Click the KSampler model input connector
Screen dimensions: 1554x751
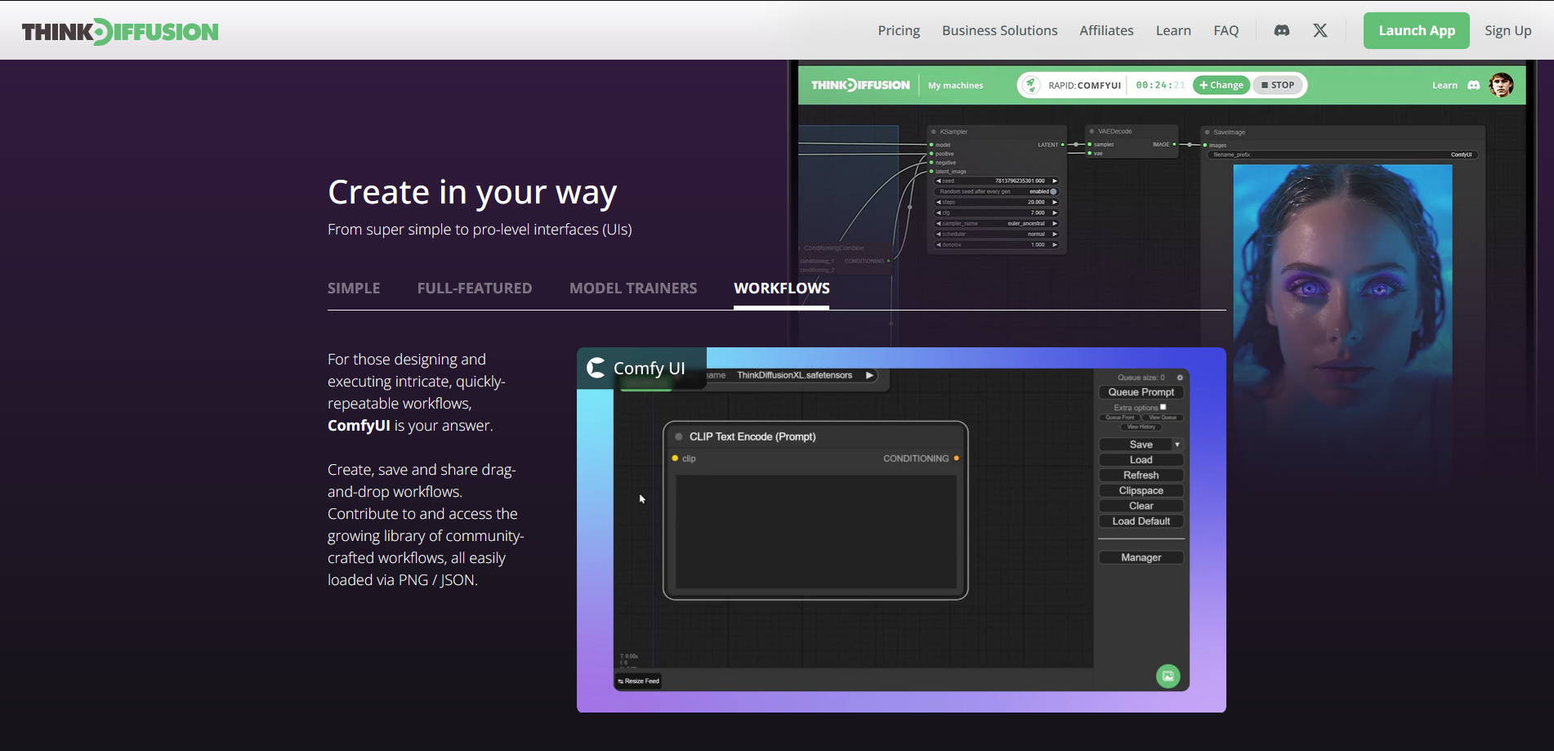tap(931, 145)
